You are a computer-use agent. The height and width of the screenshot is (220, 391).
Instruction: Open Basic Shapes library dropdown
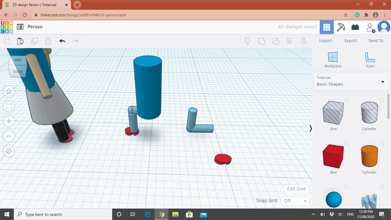click(351, 82)
